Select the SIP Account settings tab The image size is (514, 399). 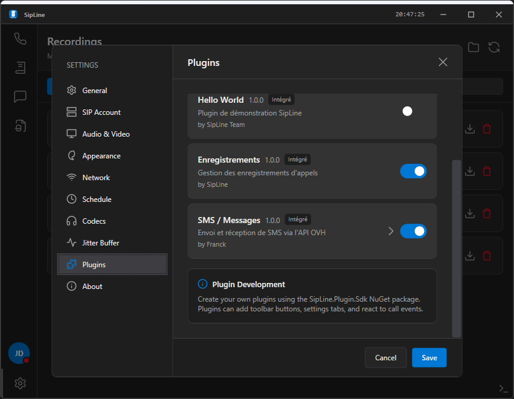pos(101,112)
